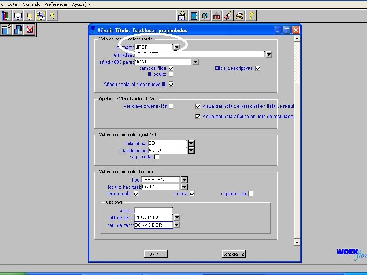Click the tipo field showing TESIS_BC
Viewport: 367px width, 275px height.
[161, 180]
